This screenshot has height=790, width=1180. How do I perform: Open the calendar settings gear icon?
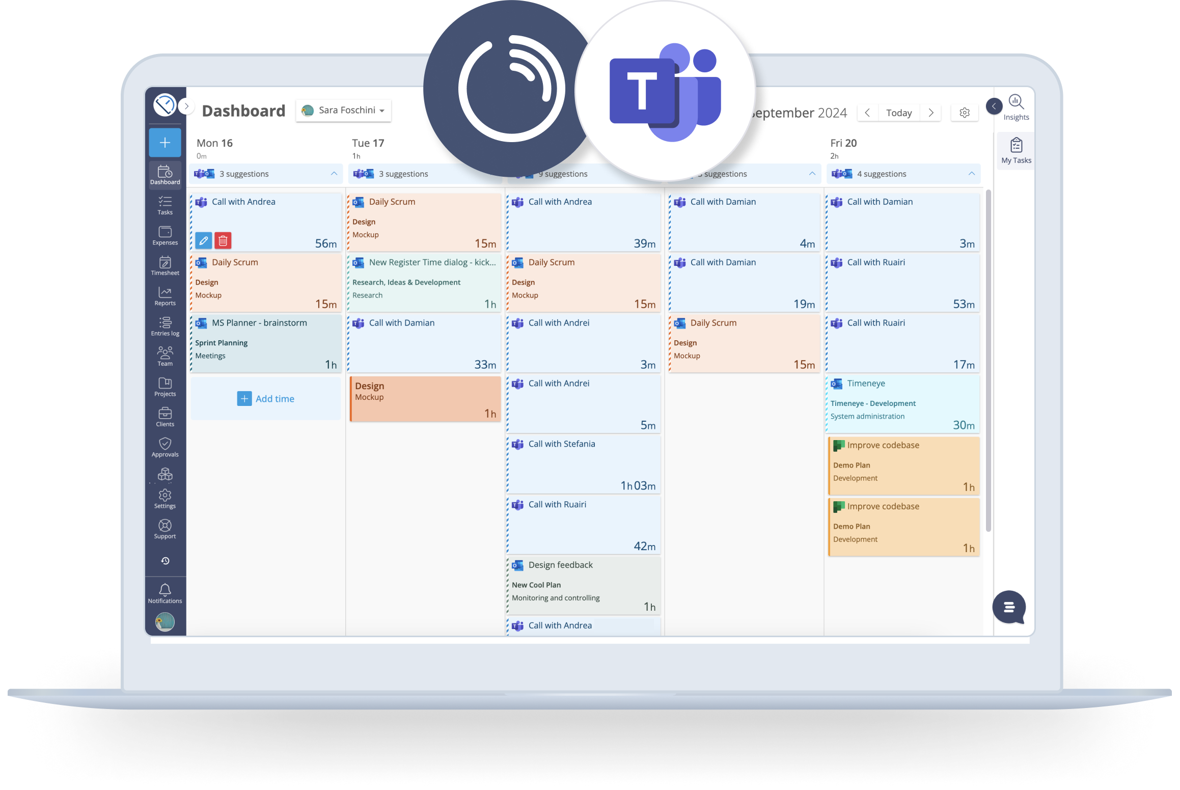pyautogui.click(x=965, y=113)
